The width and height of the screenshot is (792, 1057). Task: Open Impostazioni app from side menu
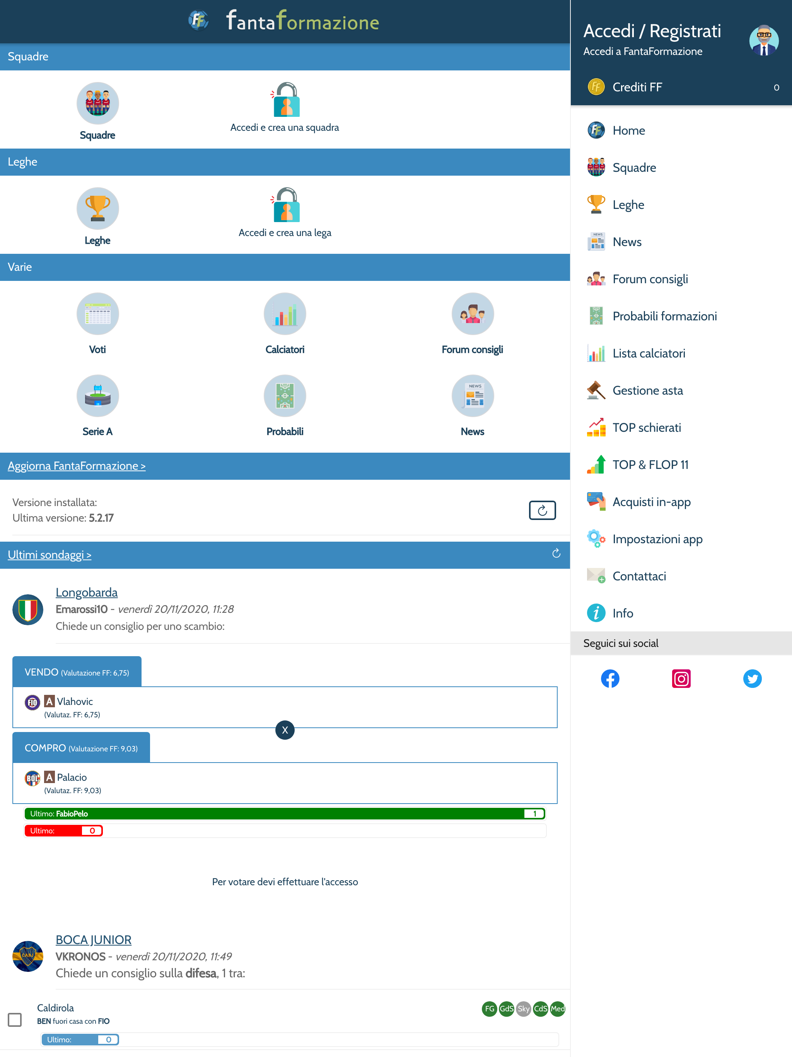point(657,539)
